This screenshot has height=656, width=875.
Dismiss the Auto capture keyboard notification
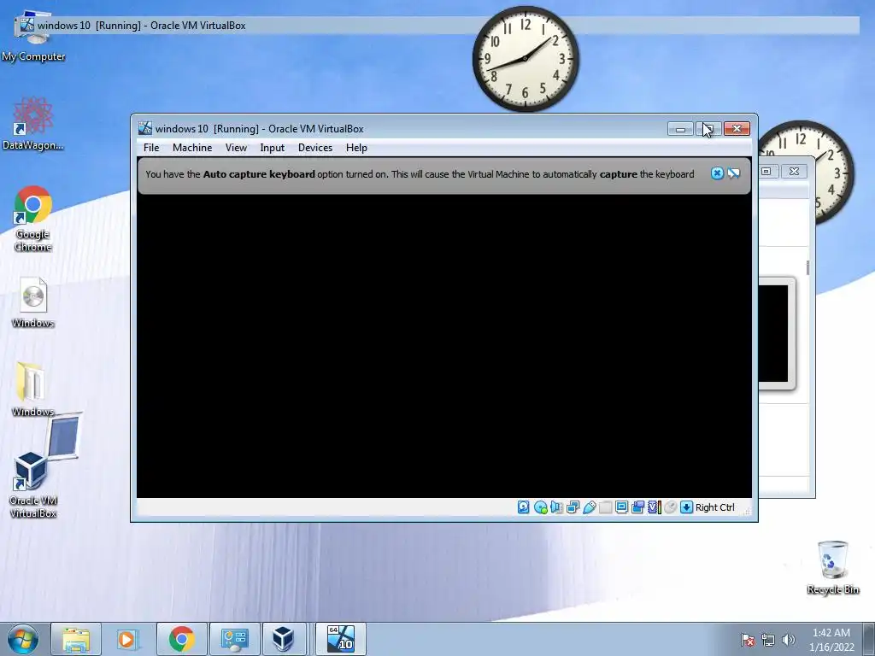pyautogui.click(x=717, y=173)
